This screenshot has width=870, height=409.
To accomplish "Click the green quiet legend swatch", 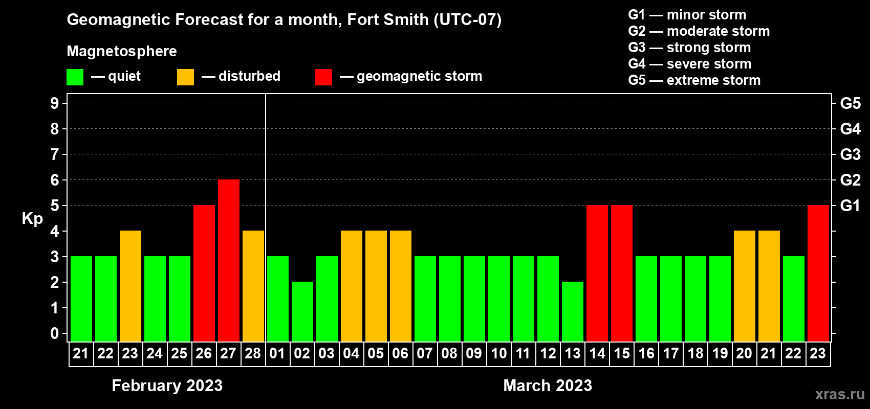I will click(x=75, y=77).
